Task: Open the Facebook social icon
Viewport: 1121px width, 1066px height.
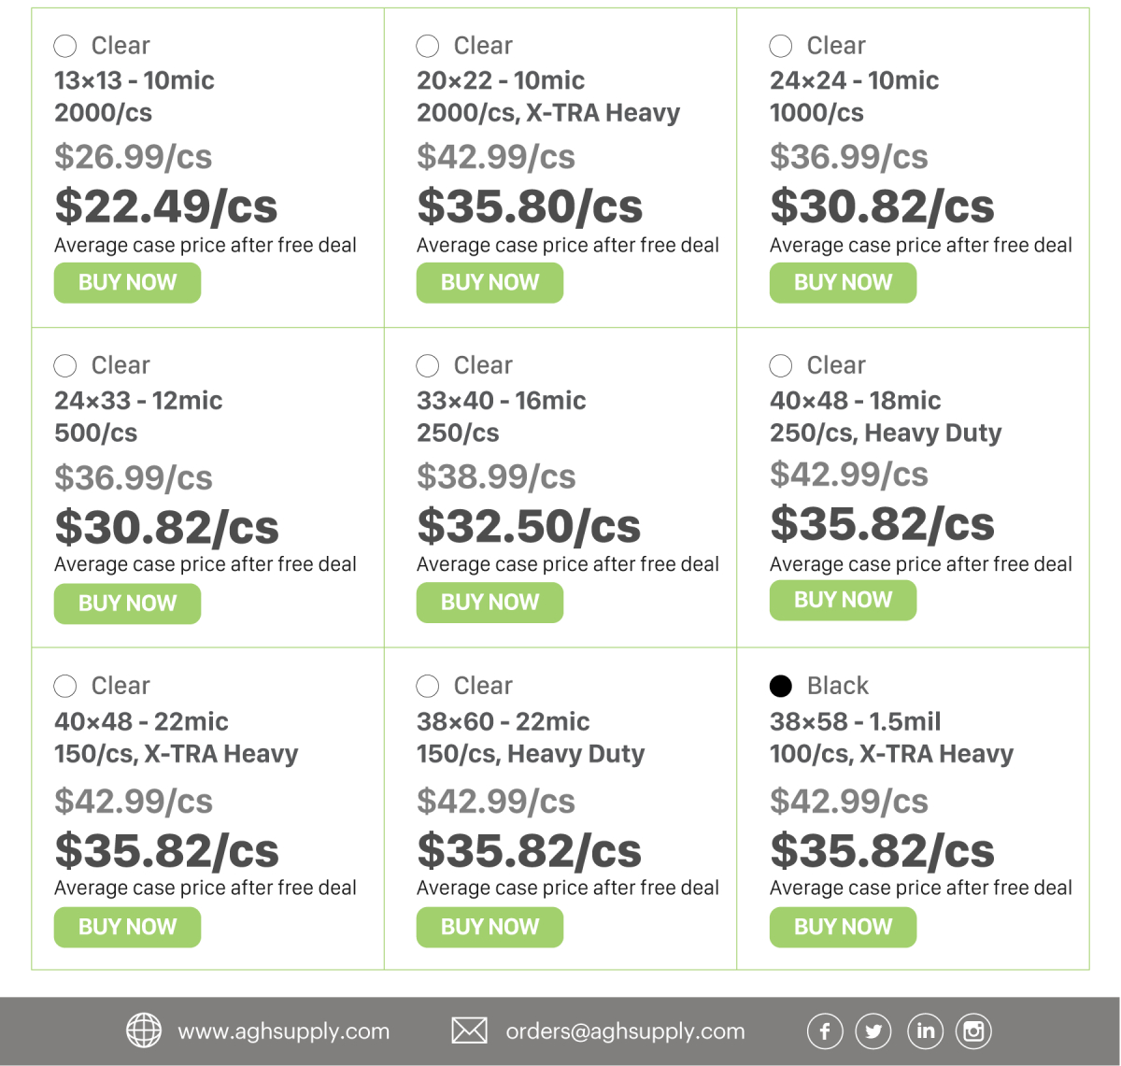Action: pyautogui.click(x=825, y=1031)
